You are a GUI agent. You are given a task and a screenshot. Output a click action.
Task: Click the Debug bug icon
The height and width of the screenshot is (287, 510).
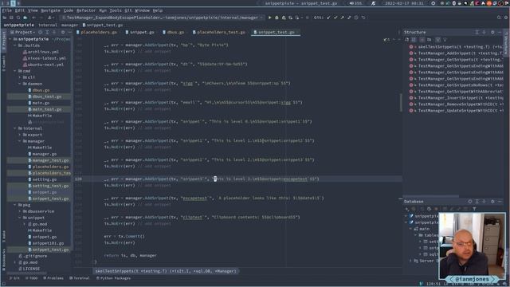[277, 18]
